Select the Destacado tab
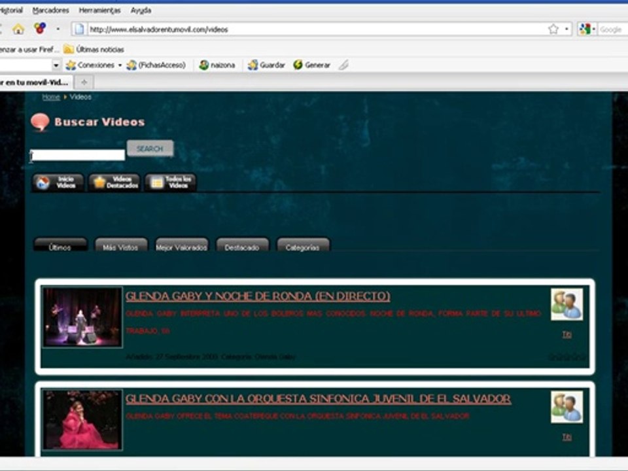628x471 pixels. [x=242, y=245]
